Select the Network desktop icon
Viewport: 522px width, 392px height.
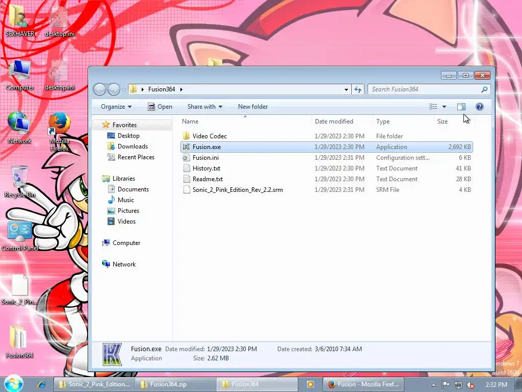[x=19, y=127]
